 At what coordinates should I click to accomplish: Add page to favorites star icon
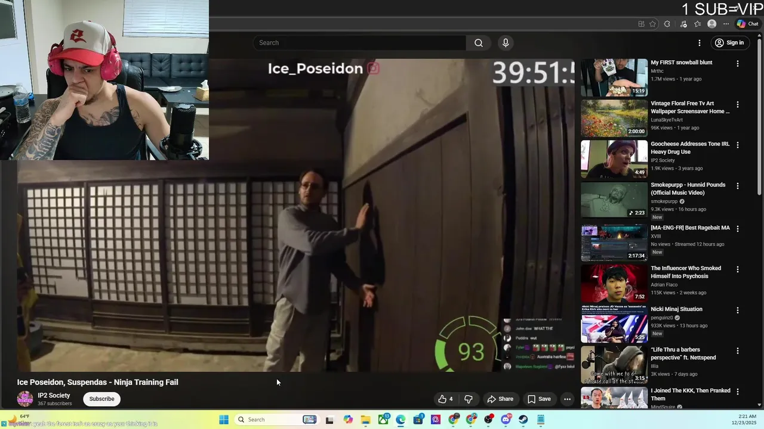click(652, 24)
